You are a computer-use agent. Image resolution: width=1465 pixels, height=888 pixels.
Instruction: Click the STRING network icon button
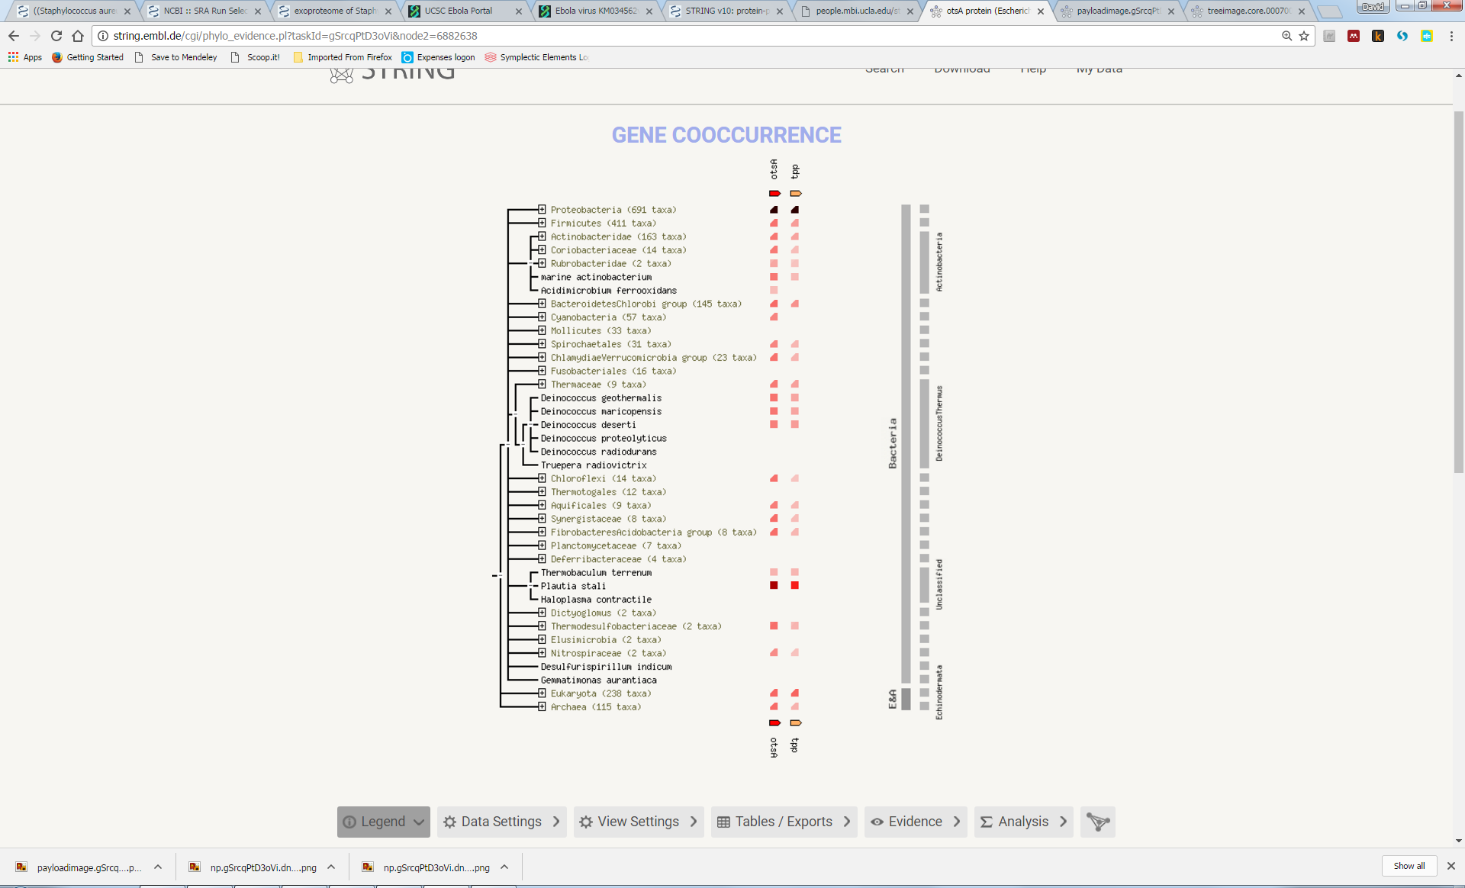point(1097,822)
